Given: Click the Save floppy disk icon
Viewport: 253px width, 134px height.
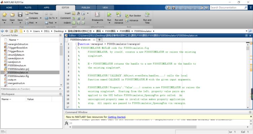Looking at the screenshot, I should point(20,14).
